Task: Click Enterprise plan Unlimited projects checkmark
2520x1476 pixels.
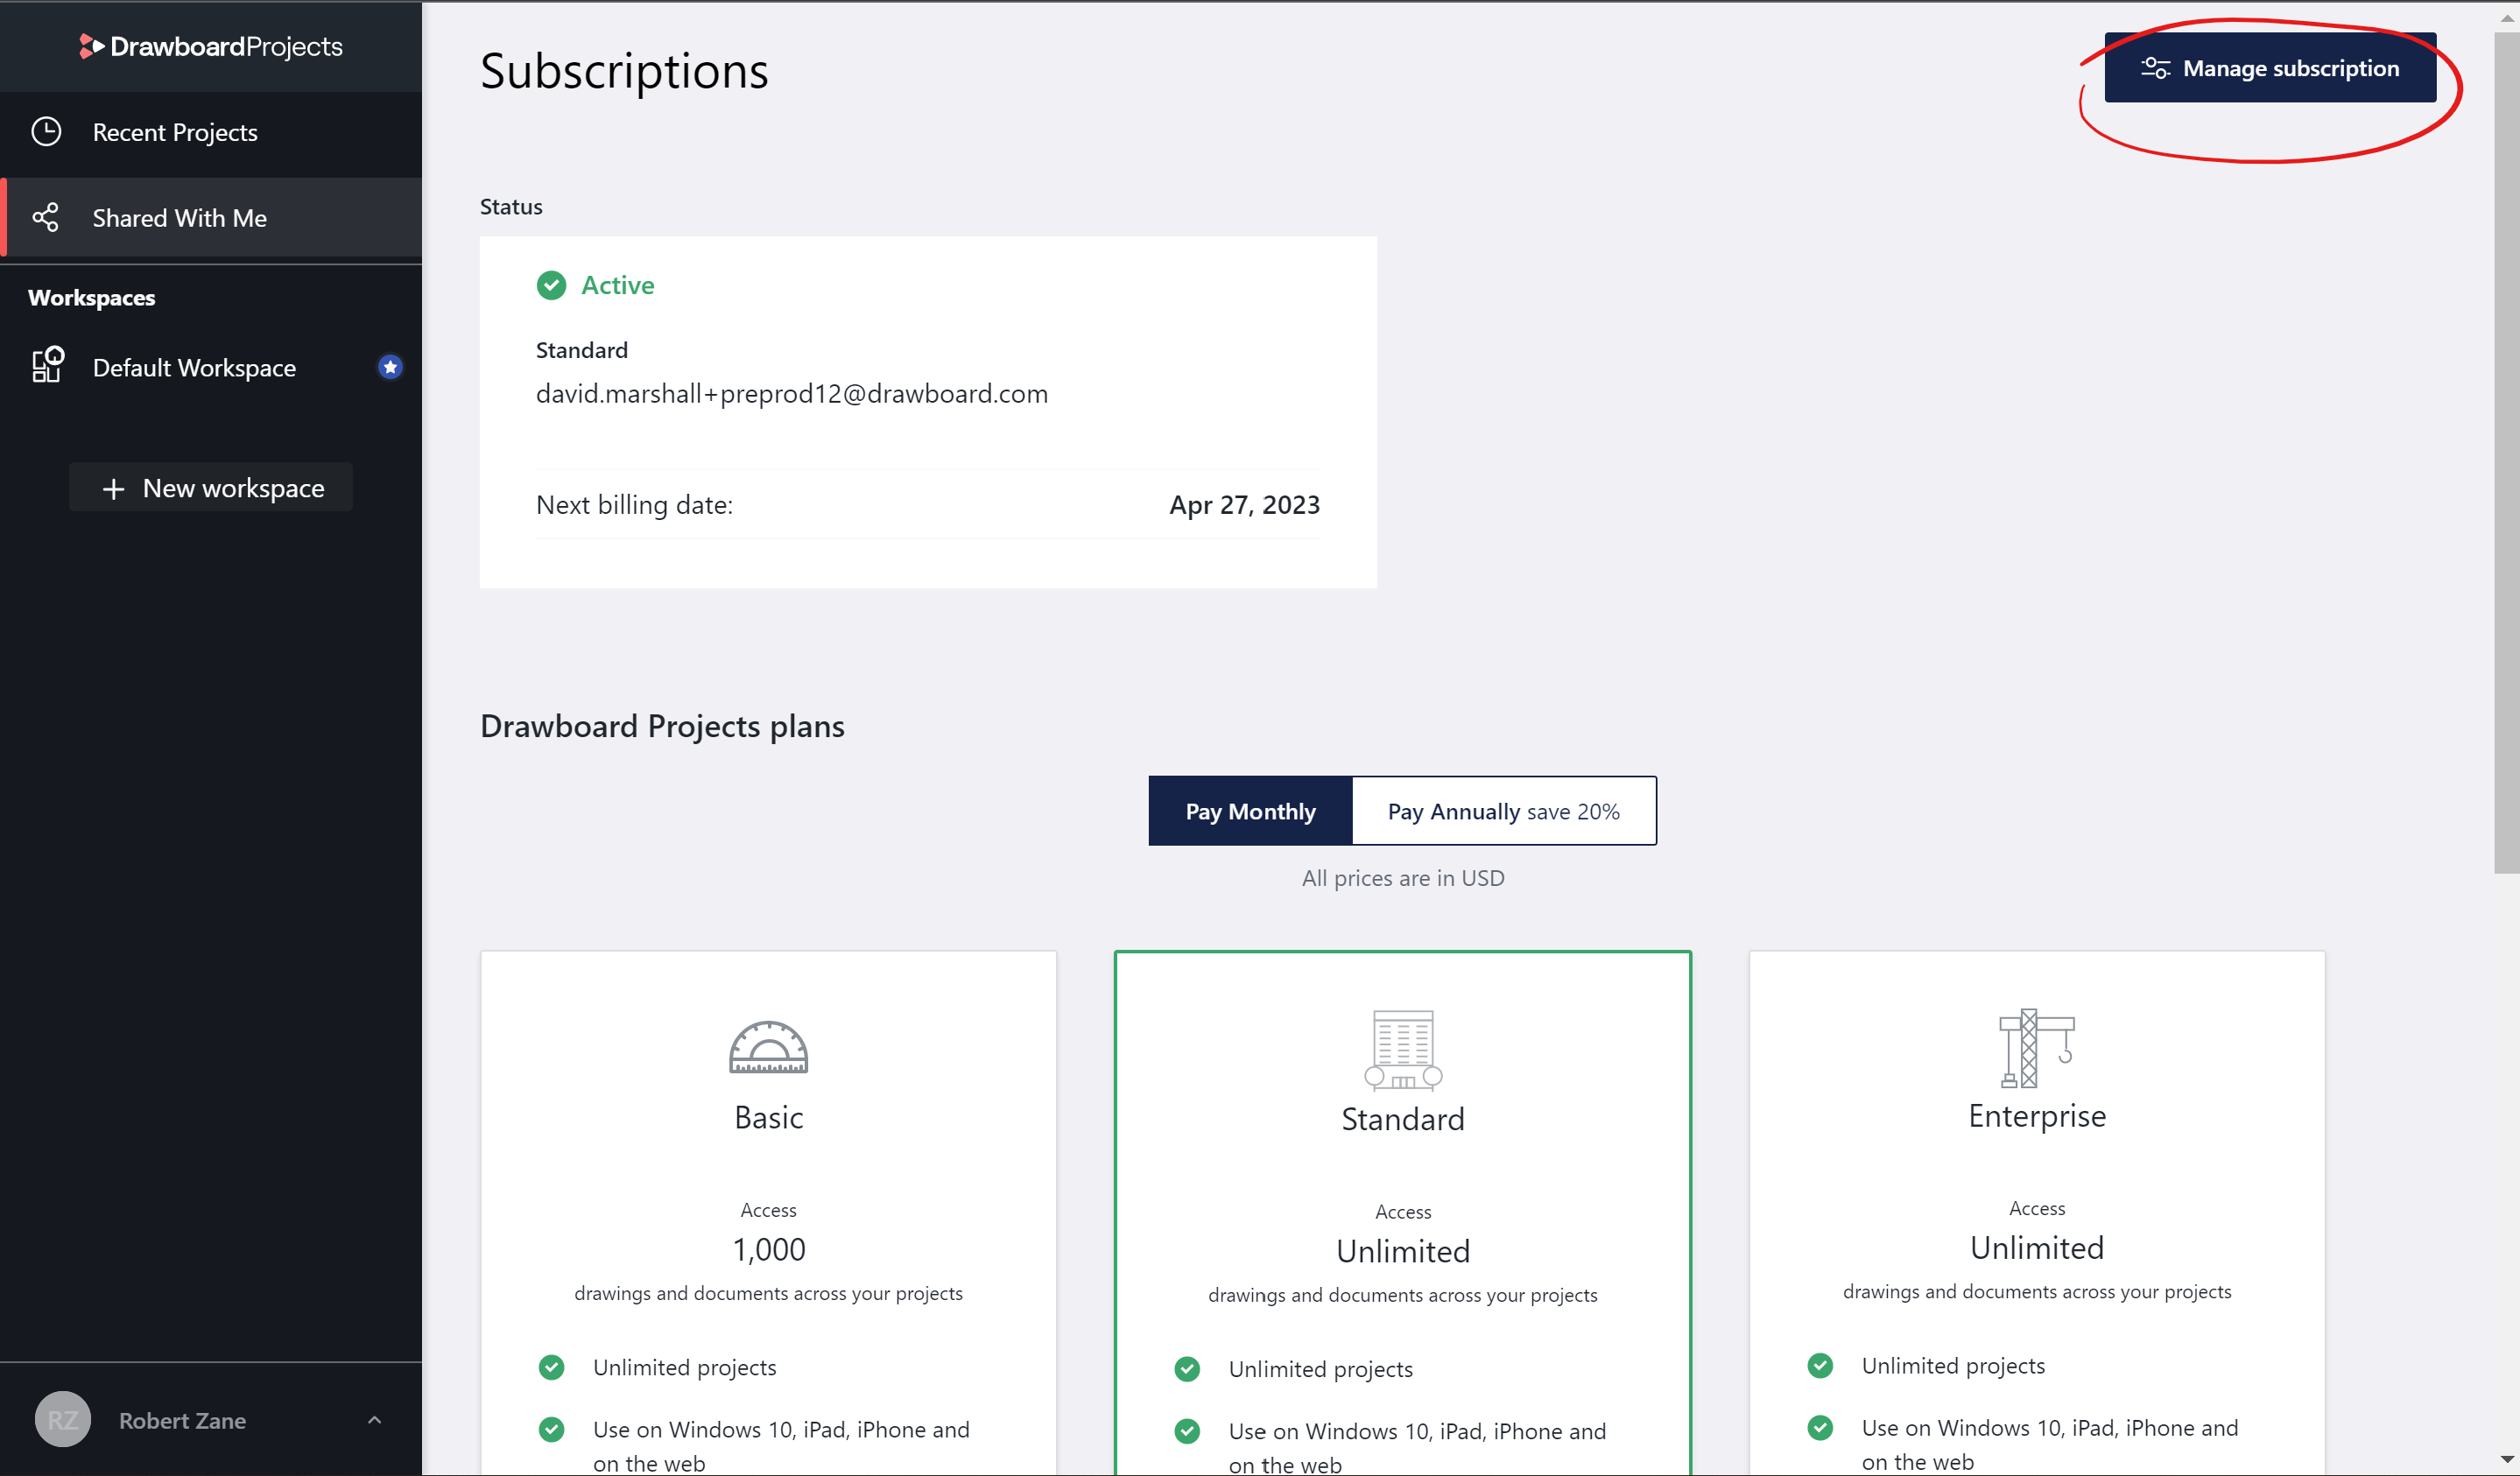Action: (1820, 1365)
